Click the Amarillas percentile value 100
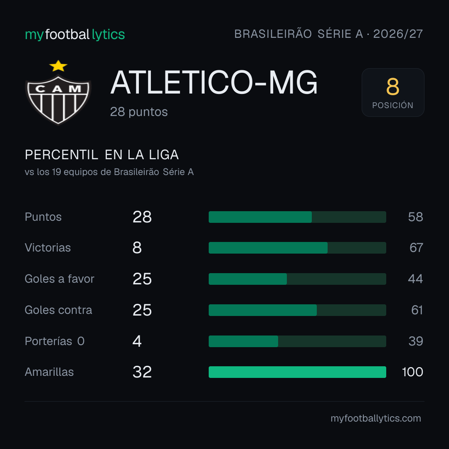Image resolution: width=449 pixels, height=449 pixels. [x=412, y=372]
